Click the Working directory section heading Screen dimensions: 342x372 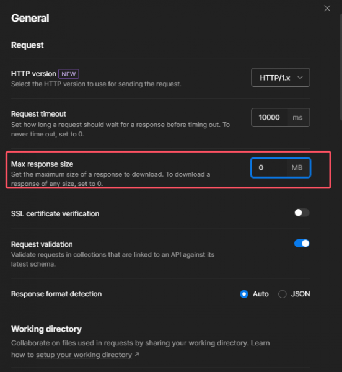[x=46, y=329]
